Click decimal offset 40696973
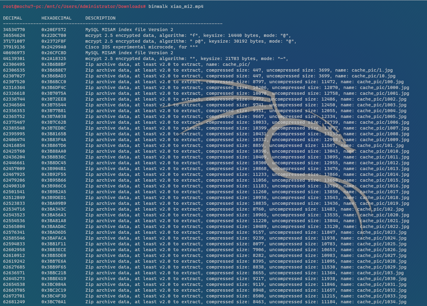This screenshot has width=427, height=306. click(14, 53)
